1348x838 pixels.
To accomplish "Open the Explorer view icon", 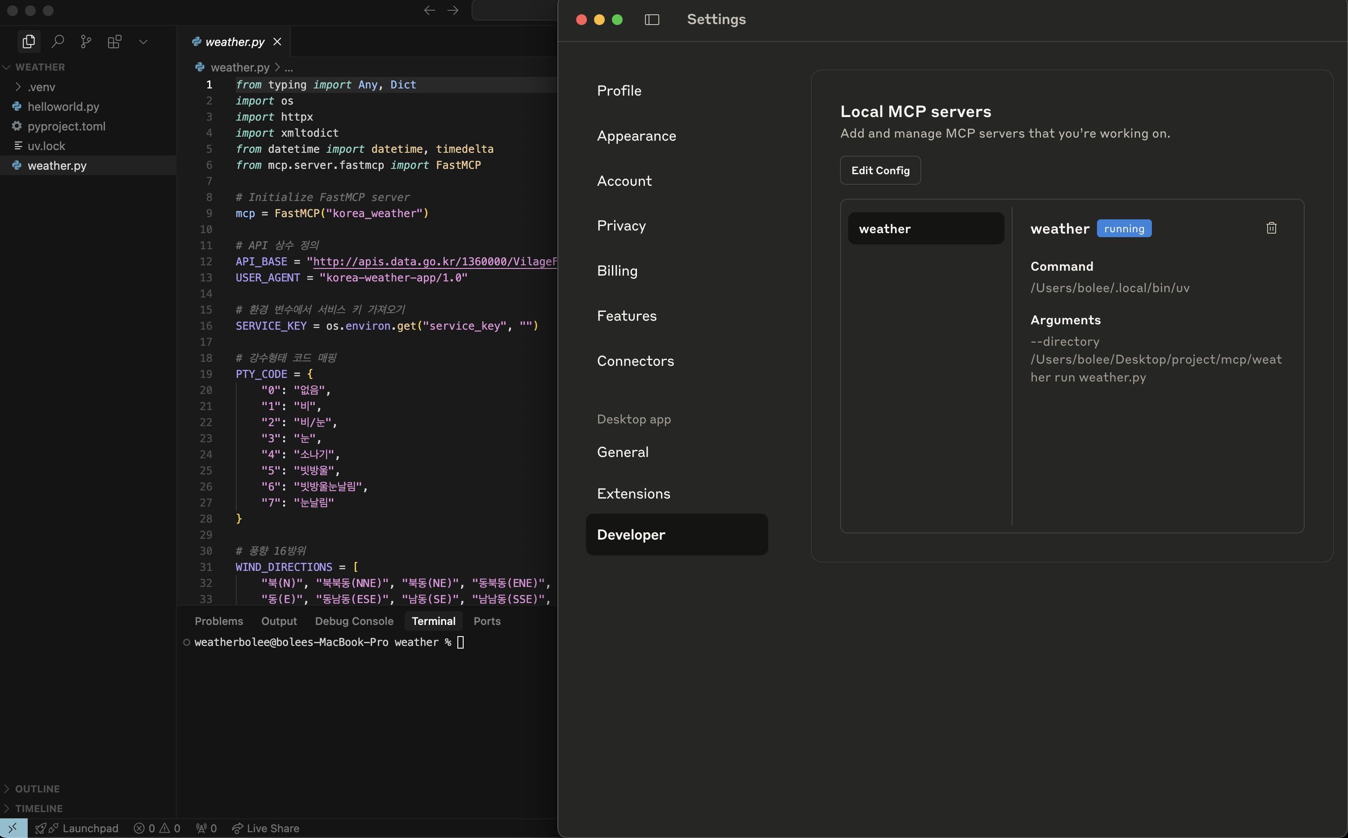I will pyautogui.click(x=29, y=42).
